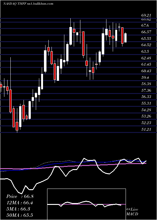Click the NASDAQ THFF chart title text
Screen dimensions: 157x220
28,4
